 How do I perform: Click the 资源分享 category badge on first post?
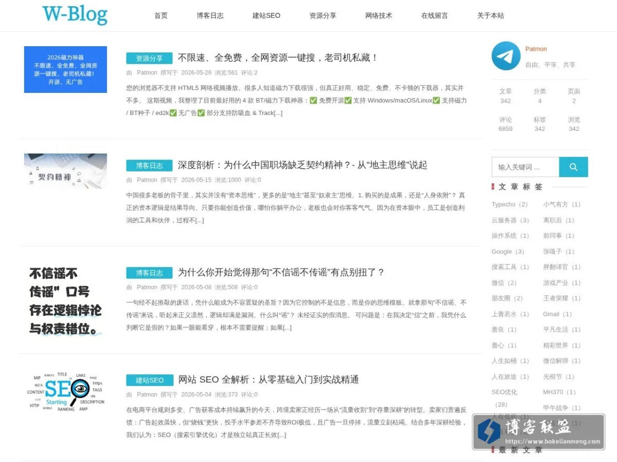click(x=149, y=58)
